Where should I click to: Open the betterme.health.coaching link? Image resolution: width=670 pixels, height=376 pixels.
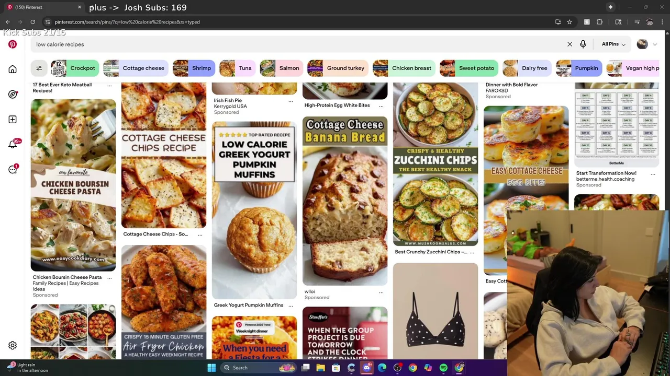pos(605,179)
